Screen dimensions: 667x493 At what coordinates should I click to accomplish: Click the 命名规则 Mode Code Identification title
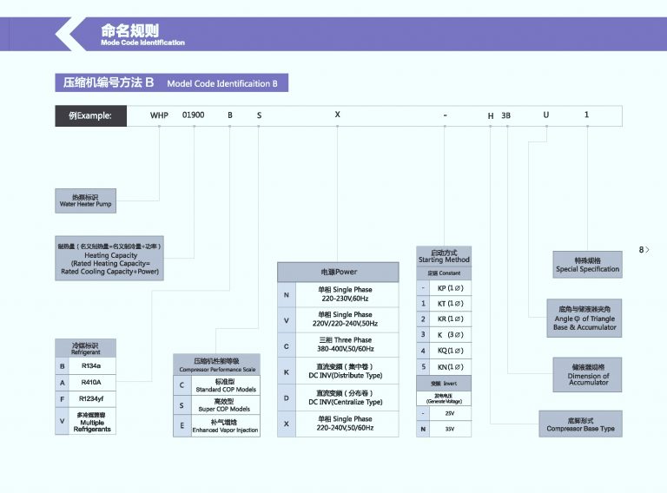coord(142,35)
